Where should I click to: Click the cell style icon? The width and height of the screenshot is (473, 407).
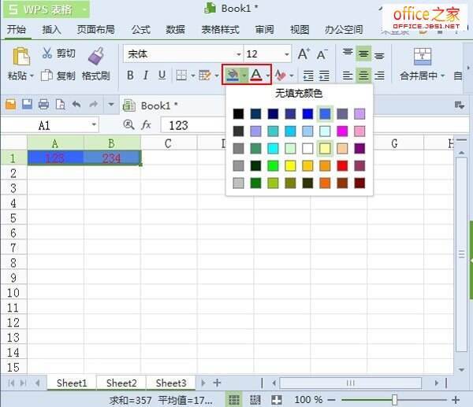[x=205, y=76]
